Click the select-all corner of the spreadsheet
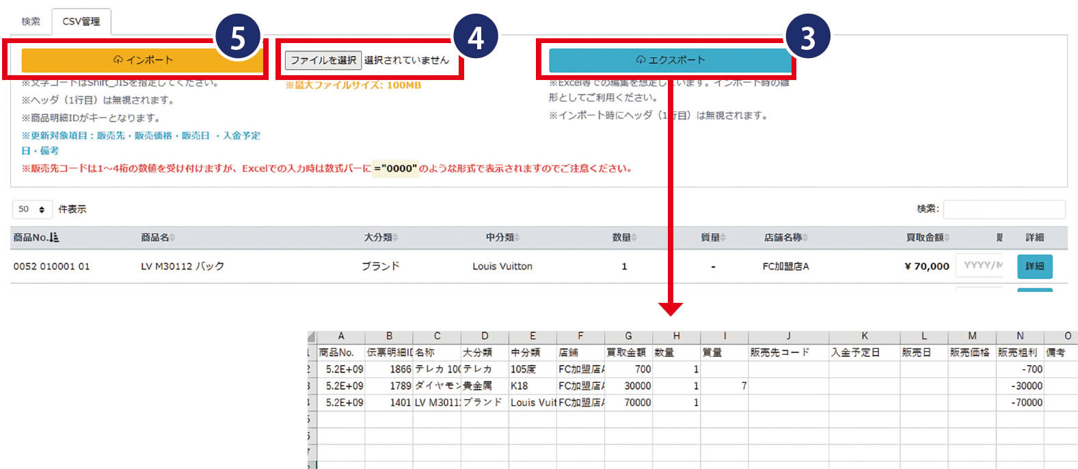1078x469 pixels. coord(312,336)
